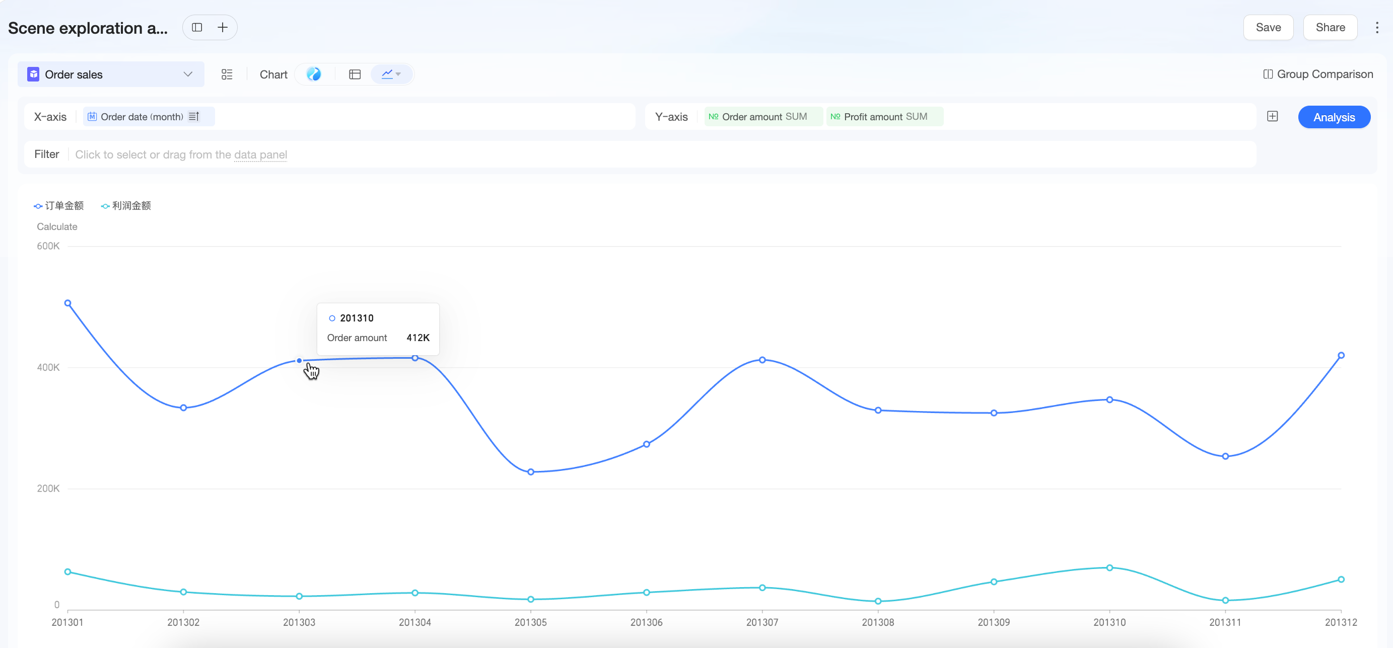Click the month calendar icon in X-axis
Image resolution: width=1393 pixels, height=648 pixels.
pyautogui.click(x=92, y=117)
